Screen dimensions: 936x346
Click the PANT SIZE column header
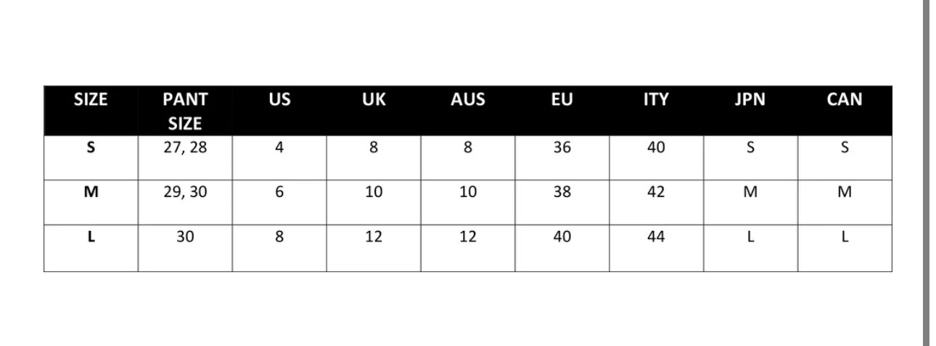(185, 111)
